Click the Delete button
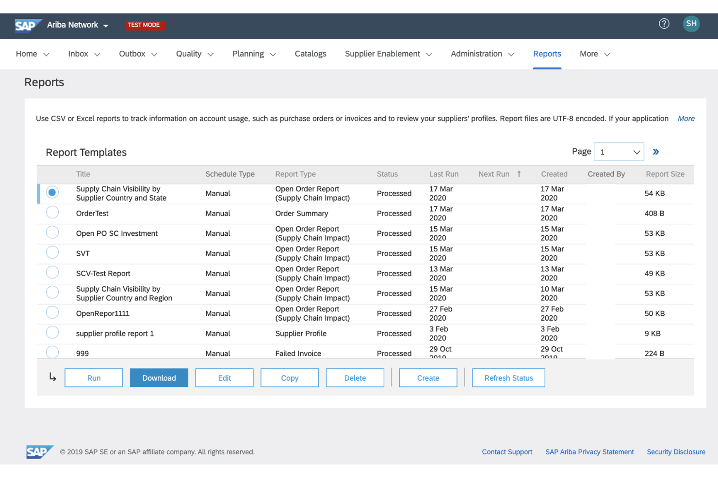 [x=355, y=378]
